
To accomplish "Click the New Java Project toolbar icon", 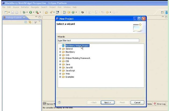I will click(65, 12).
